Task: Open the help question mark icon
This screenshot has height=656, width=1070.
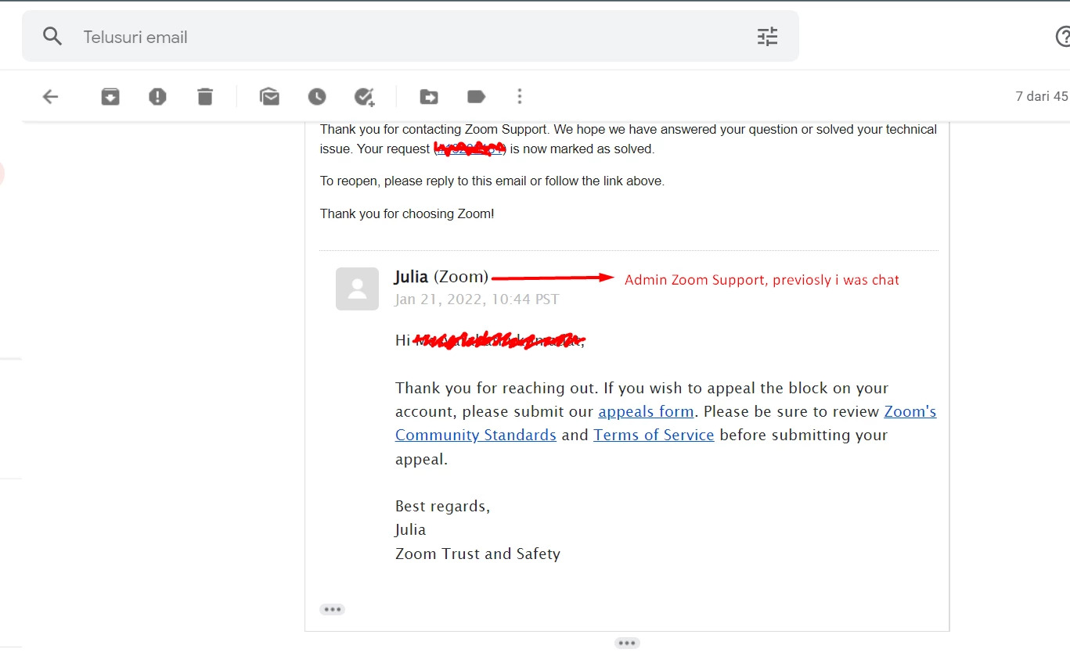Action: 1062,36
